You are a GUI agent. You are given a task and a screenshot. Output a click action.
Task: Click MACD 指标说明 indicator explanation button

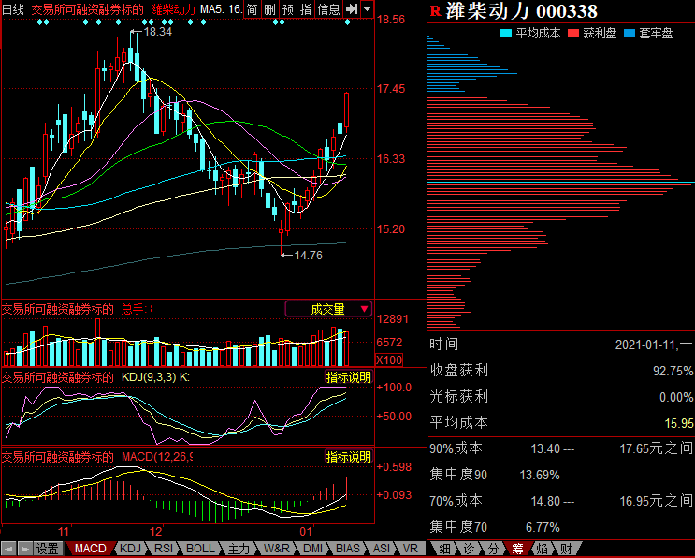348,457
